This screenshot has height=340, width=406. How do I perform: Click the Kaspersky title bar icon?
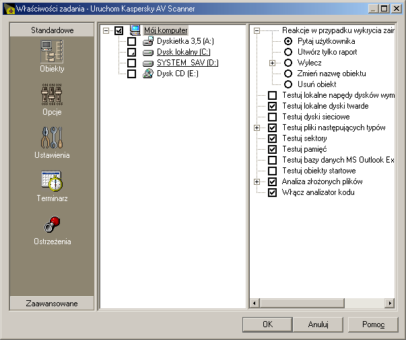click(9, 9)
